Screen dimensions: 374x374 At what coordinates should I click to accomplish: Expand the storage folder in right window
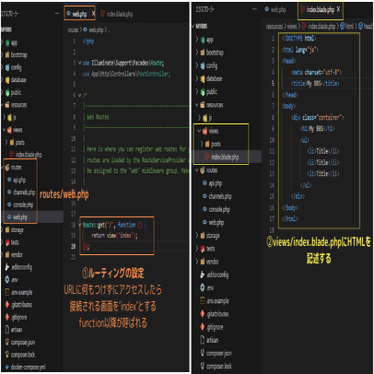tap(197, 236)
